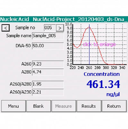This screenshot has height=129, width=128.
Task: Open the Menu button
Action: point(13,106)
